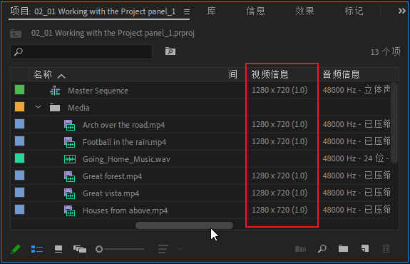
Task: Click the 视频信息 column header
Action: coord(270,75)
